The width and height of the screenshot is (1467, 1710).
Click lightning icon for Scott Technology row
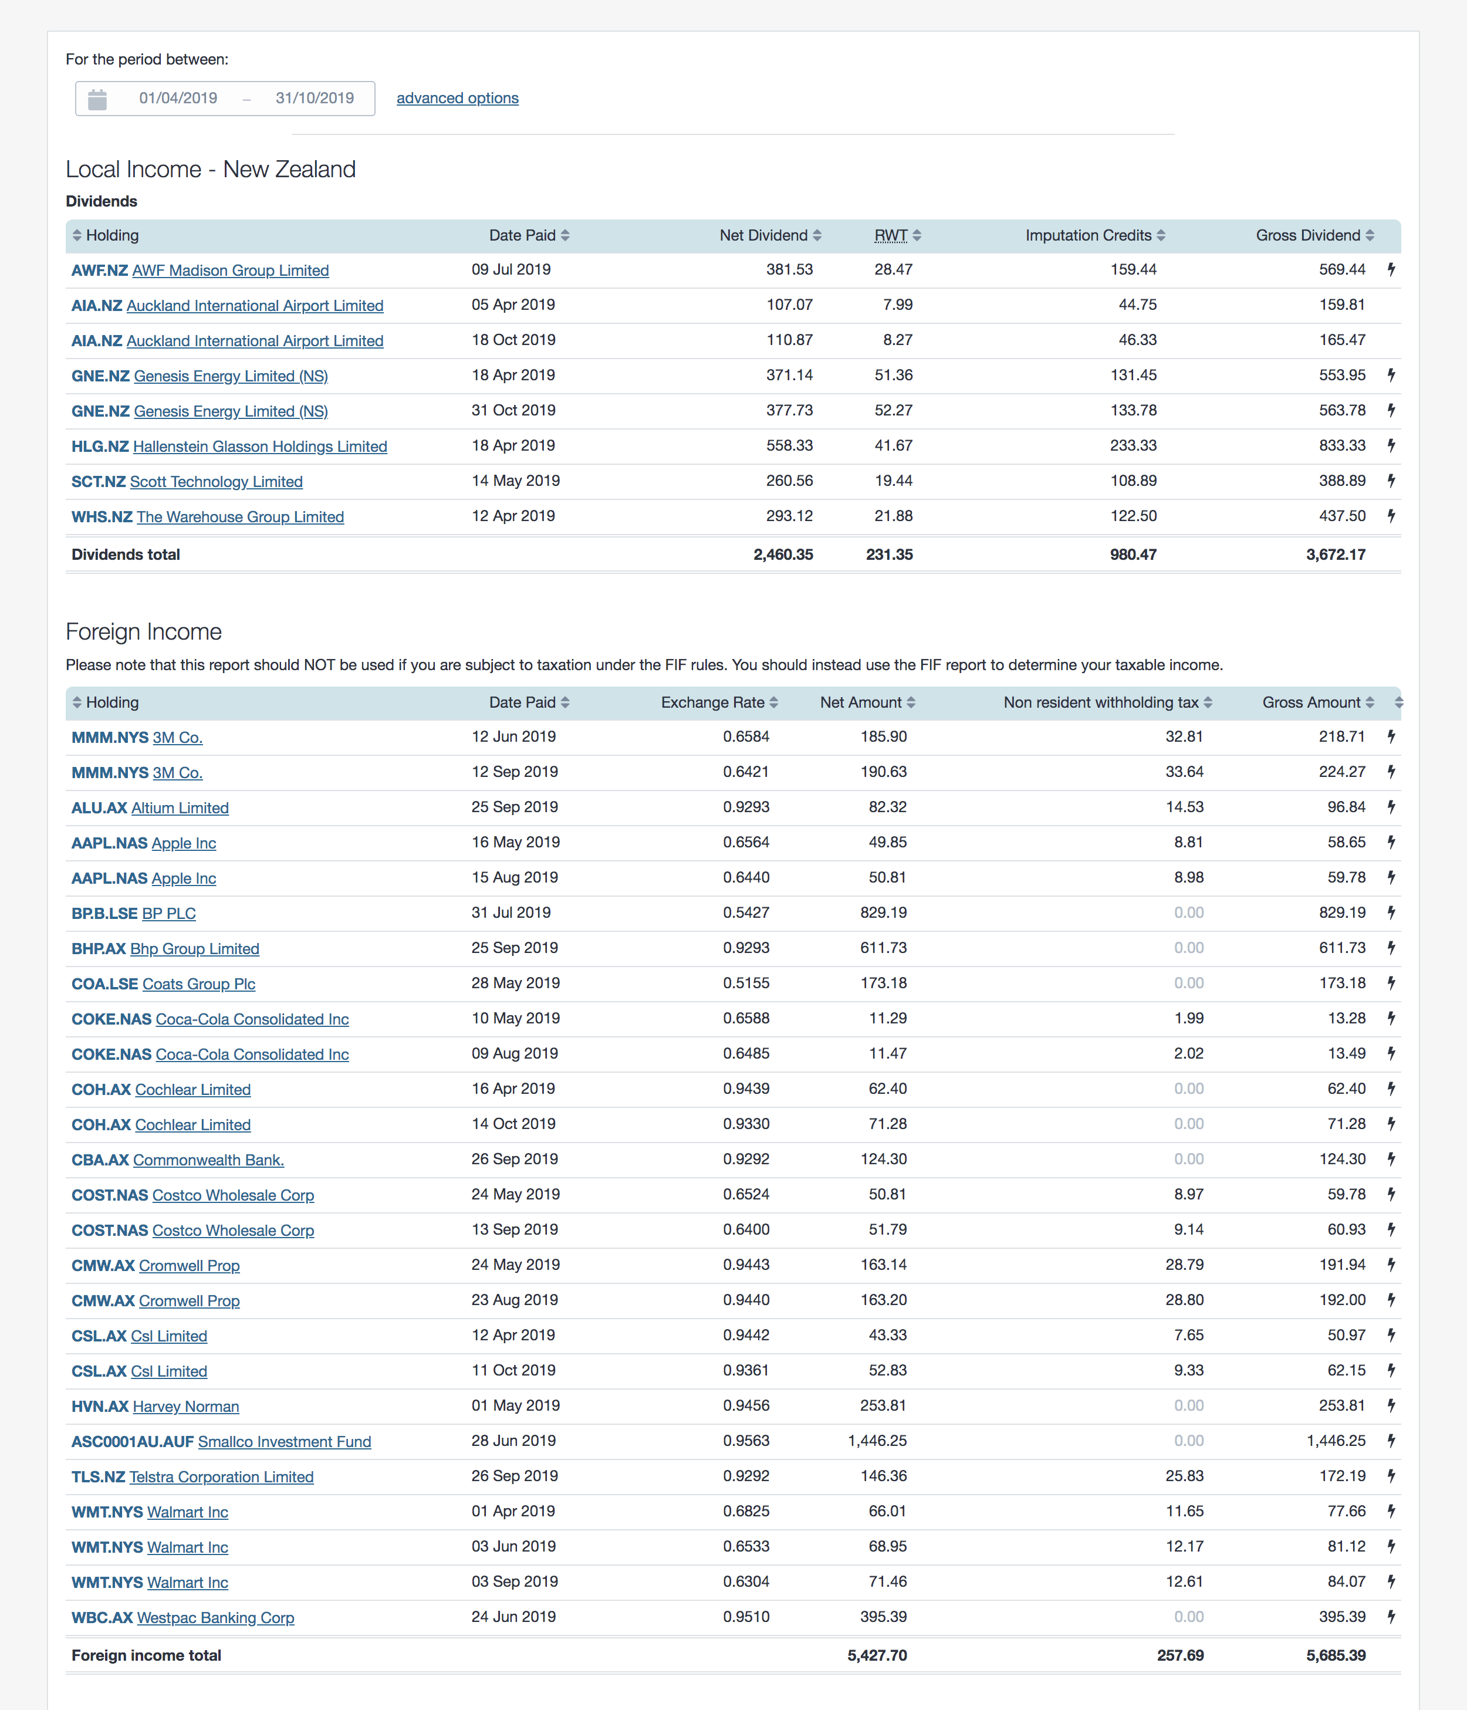tap(1391, 481)
